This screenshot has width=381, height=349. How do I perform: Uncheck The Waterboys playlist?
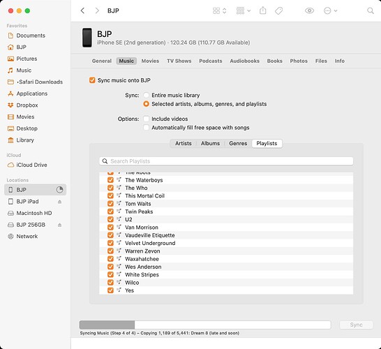coord(110,180)
